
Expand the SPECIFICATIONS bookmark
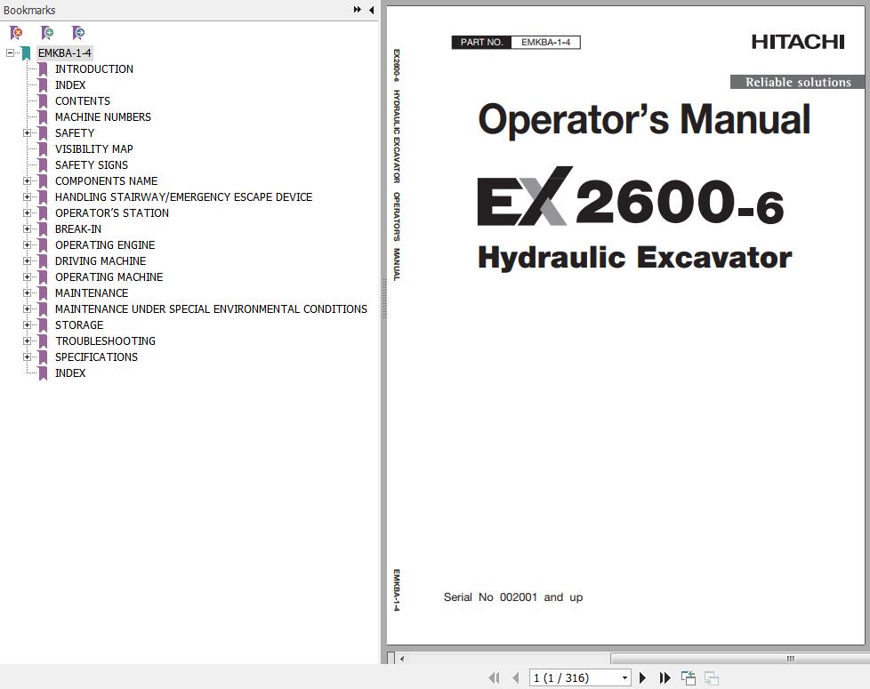pyautogui.click(x=27, y=357)
